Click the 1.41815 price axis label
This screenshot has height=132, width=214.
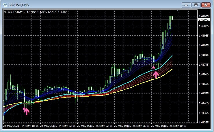click(x=204, y=55)
